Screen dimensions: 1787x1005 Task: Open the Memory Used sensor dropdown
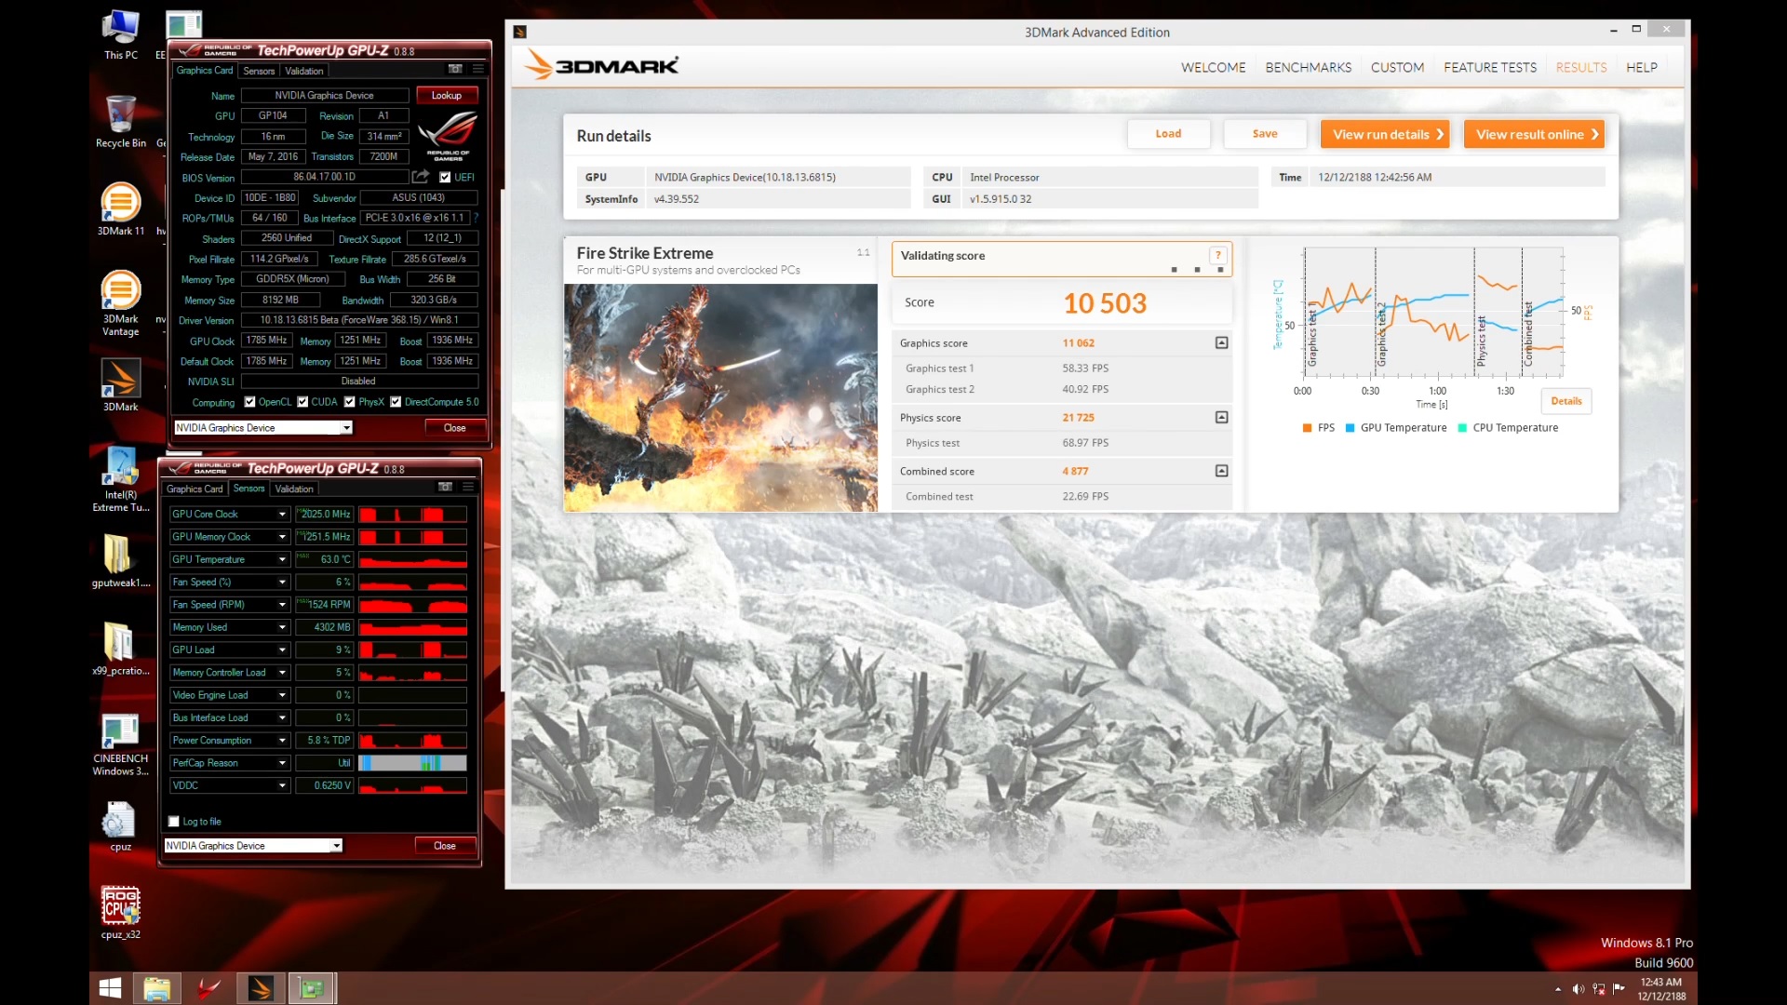coord(282,627)
